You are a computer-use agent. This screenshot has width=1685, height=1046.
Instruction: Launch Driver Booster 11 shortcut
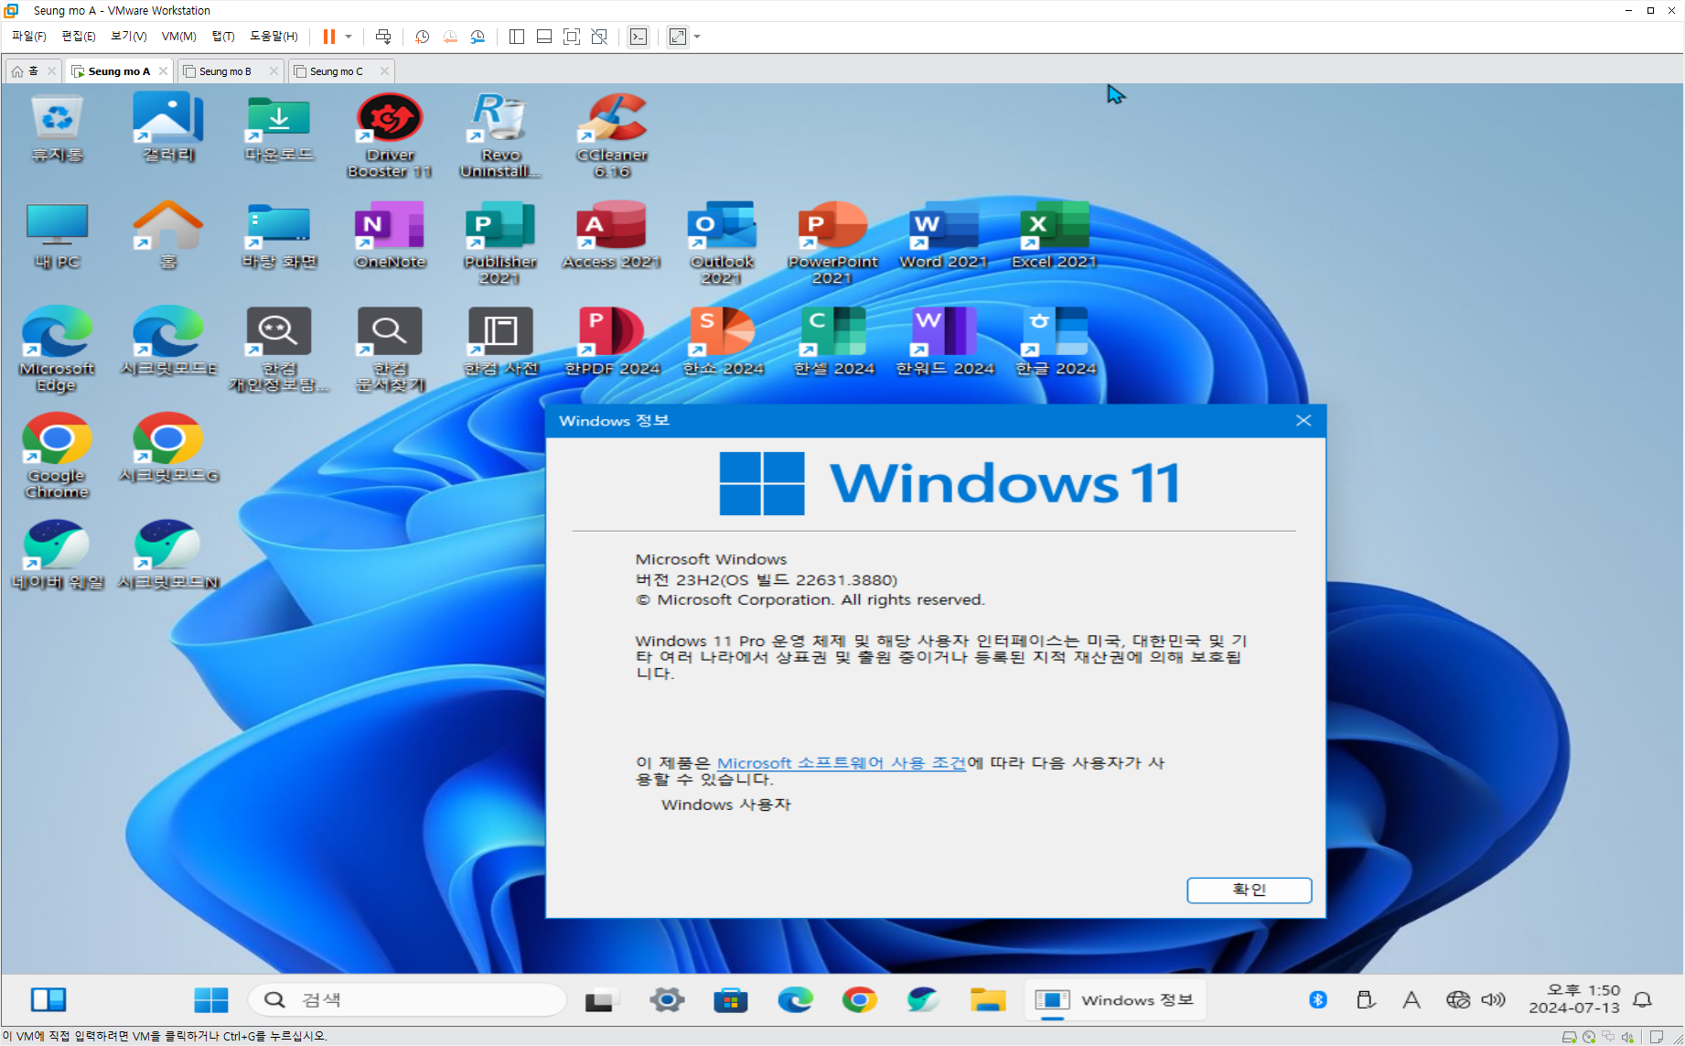pos(390,135)
